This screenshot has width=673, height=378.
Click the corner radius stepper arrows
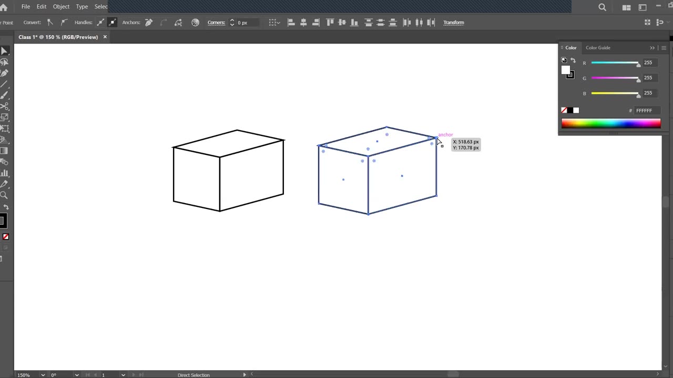click(x=232, y=23)
